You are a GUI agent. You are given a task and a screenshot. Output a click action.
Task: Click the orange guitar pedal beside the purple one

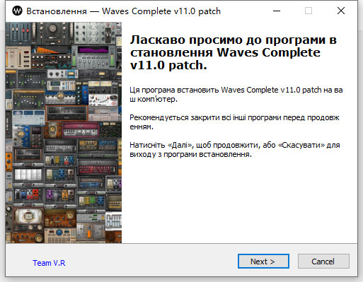coord(64,194)
